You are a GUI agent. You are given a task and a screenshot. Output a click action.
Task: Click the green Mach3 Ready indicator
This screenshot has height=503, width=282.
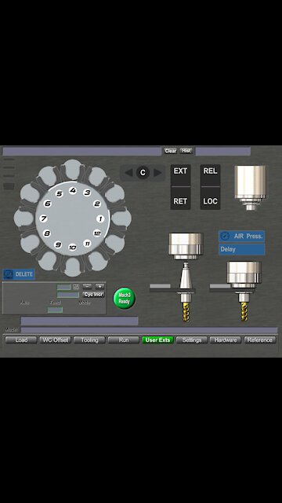(124, 298)
